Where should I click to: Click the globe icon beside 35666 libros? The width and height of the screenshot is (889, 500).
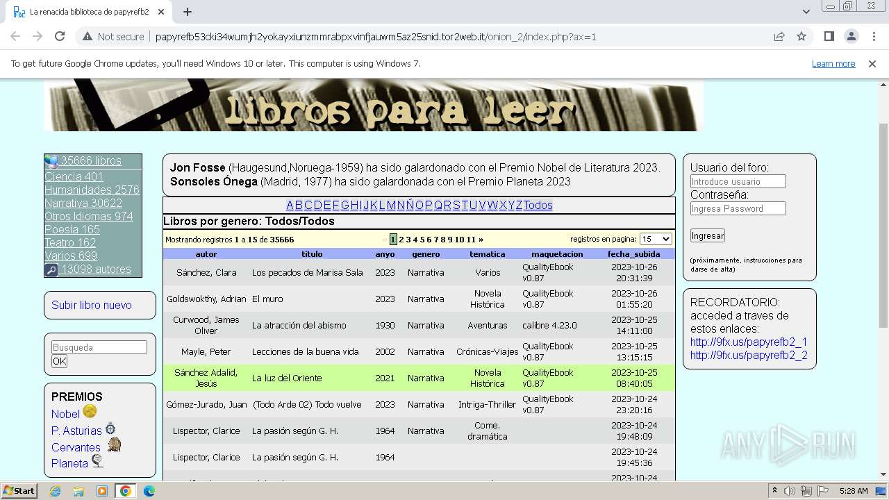coord(51,161)
